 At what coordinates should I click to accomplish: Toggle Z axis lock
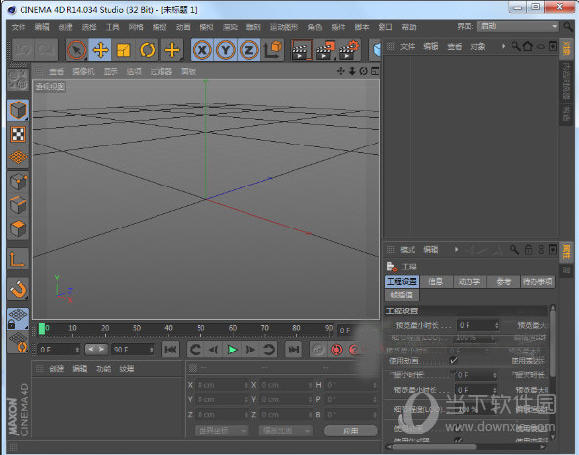coord(248,50)
